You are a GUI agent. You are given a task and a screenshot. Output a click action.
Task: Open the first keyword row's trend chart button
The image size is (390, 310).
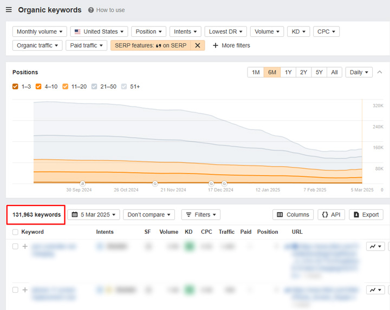tap(375, 246)
